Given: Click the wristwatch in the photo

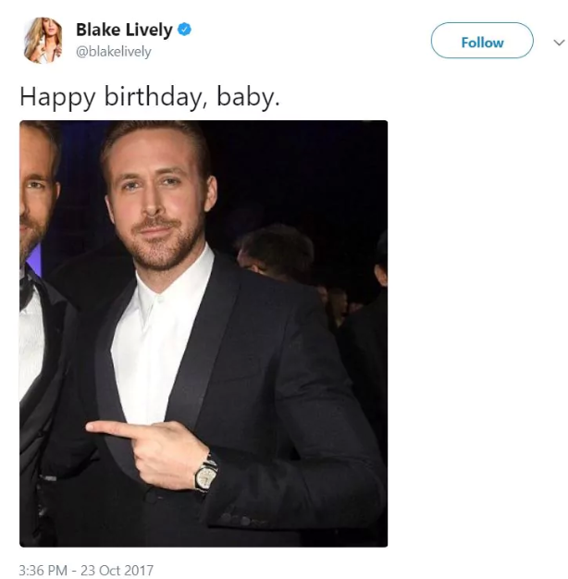Looking at the screenshot, I should tap(206, 473).
